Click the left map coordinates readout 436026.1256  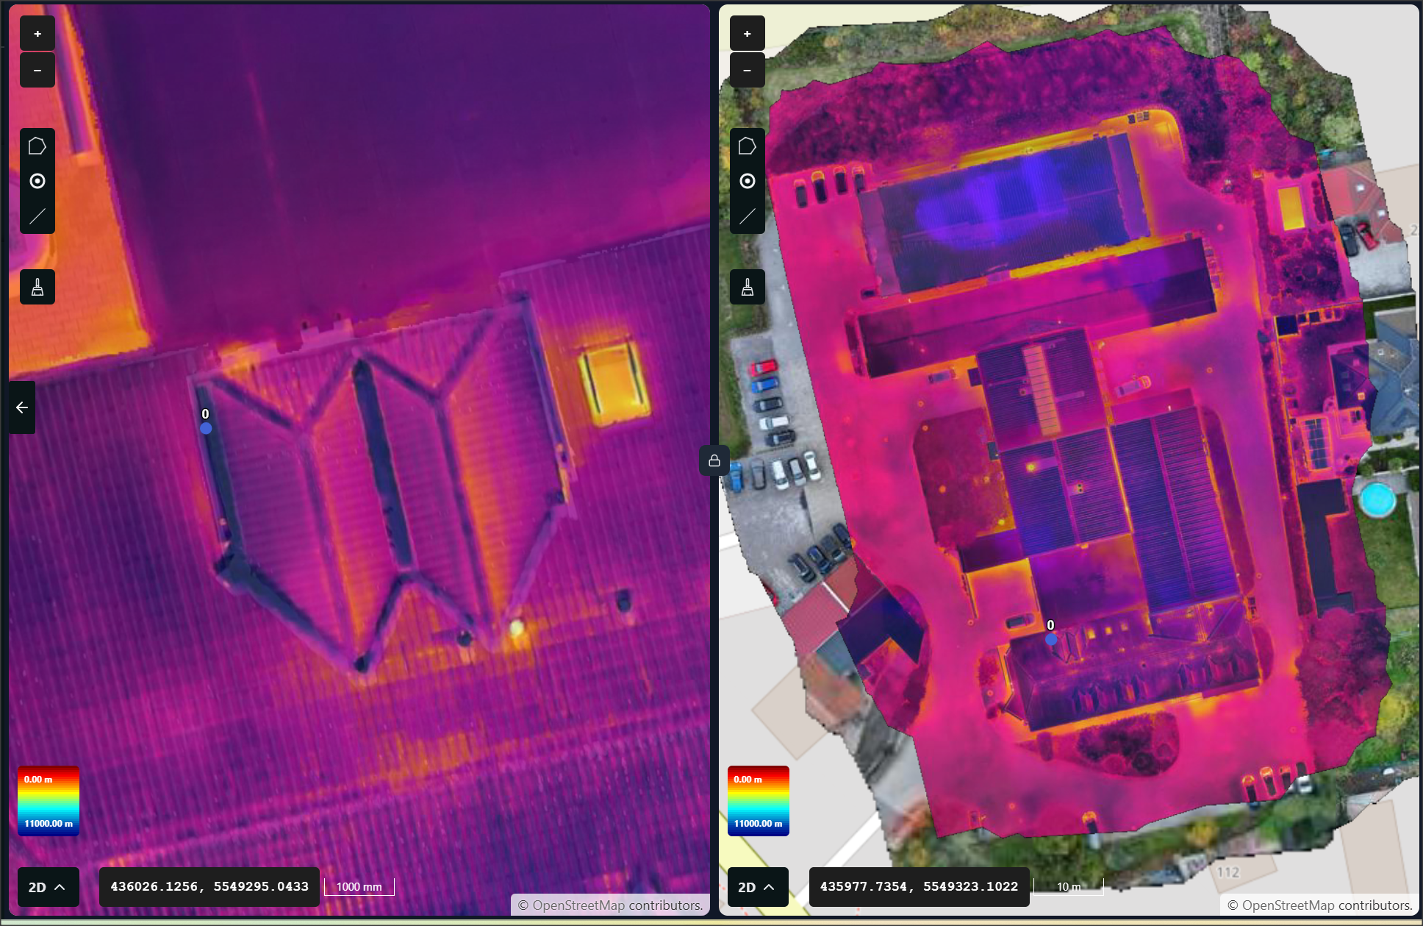tap(209, 887)
